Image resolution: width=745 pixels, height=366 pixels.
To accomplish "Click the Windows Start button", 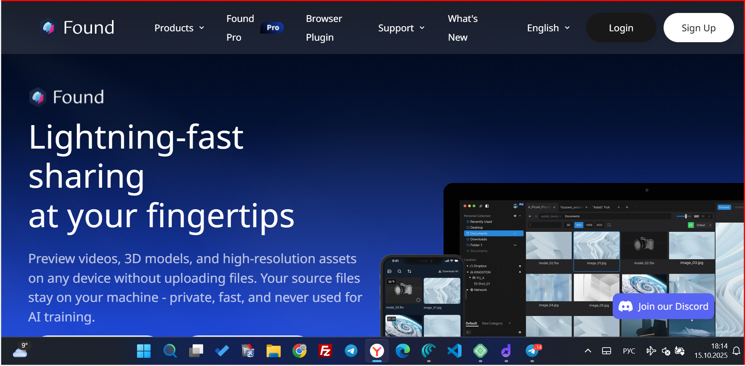I will pyautogui.click(x=144, y=351).
